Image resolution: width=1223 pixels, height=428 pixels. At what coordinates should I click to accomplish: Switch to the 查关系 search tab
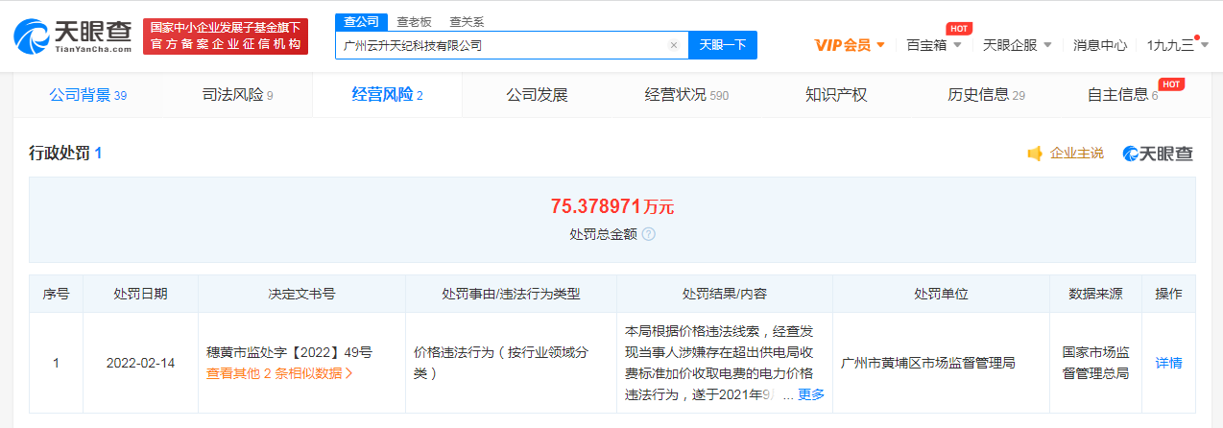467,21
